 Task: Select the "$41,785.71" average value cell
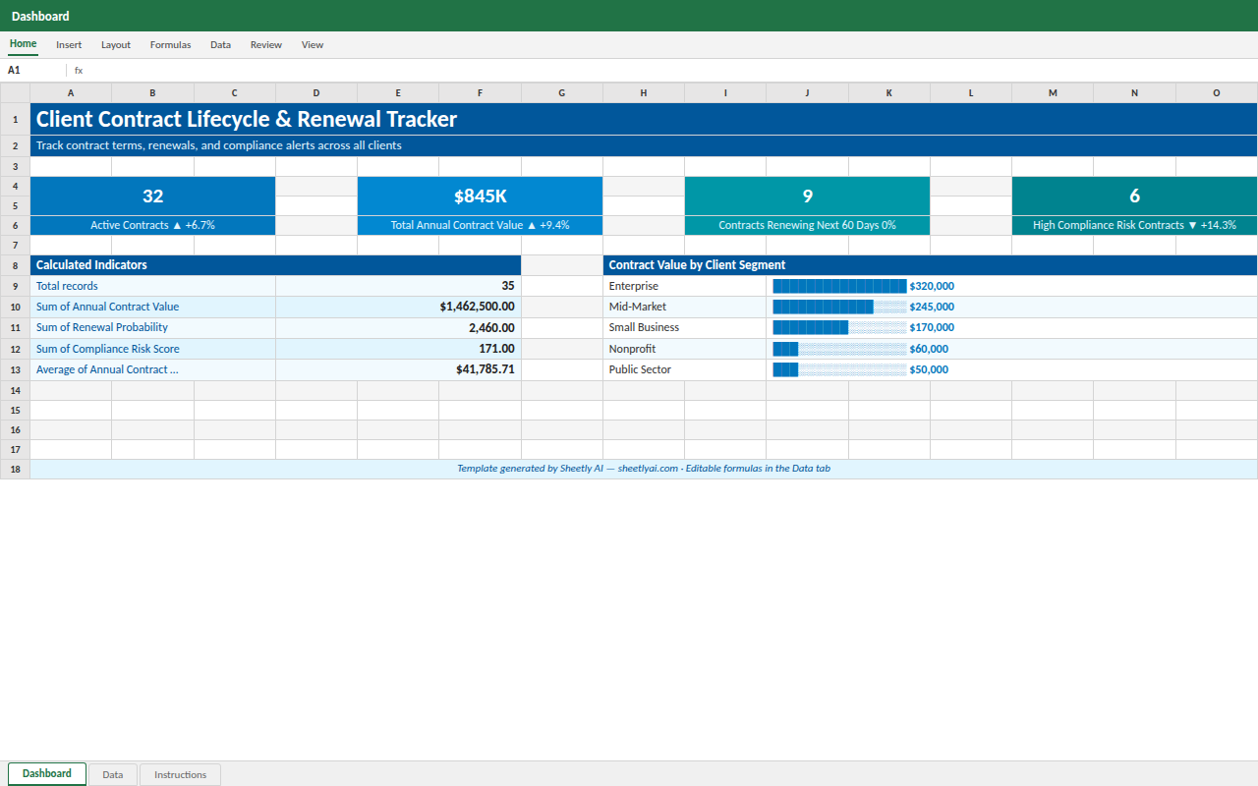point(398,370)
